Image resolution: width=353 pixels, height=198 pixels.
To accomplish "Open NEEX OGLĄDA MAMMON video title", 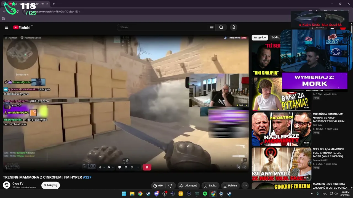I will pos(329,153).
